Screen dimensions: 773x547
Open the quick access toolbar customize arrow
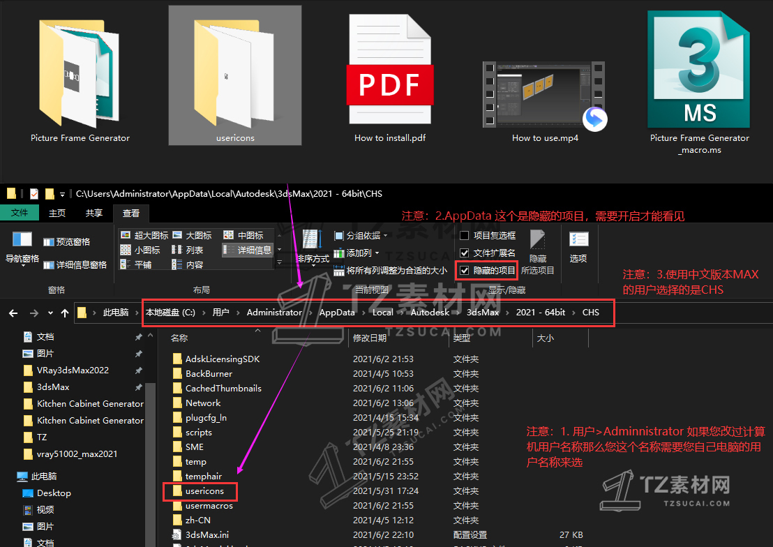click(62, 195)
